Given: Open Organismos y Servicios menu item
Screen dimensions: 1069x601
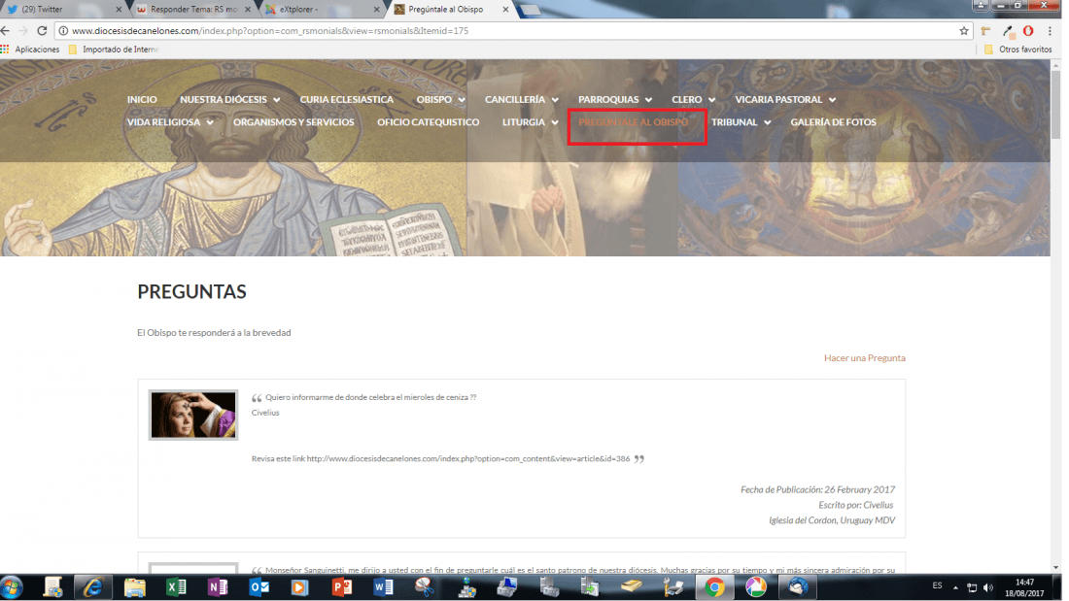Looking at the screenshot, I should coord(293,122).
